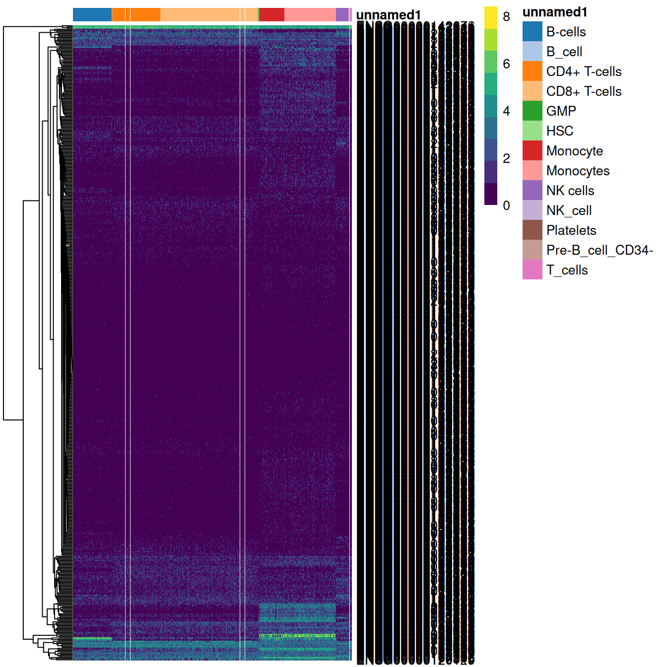Screen dimensions: 667x667
Task: Click the value 4 on the color scale
Action: (x=506, y=111)
